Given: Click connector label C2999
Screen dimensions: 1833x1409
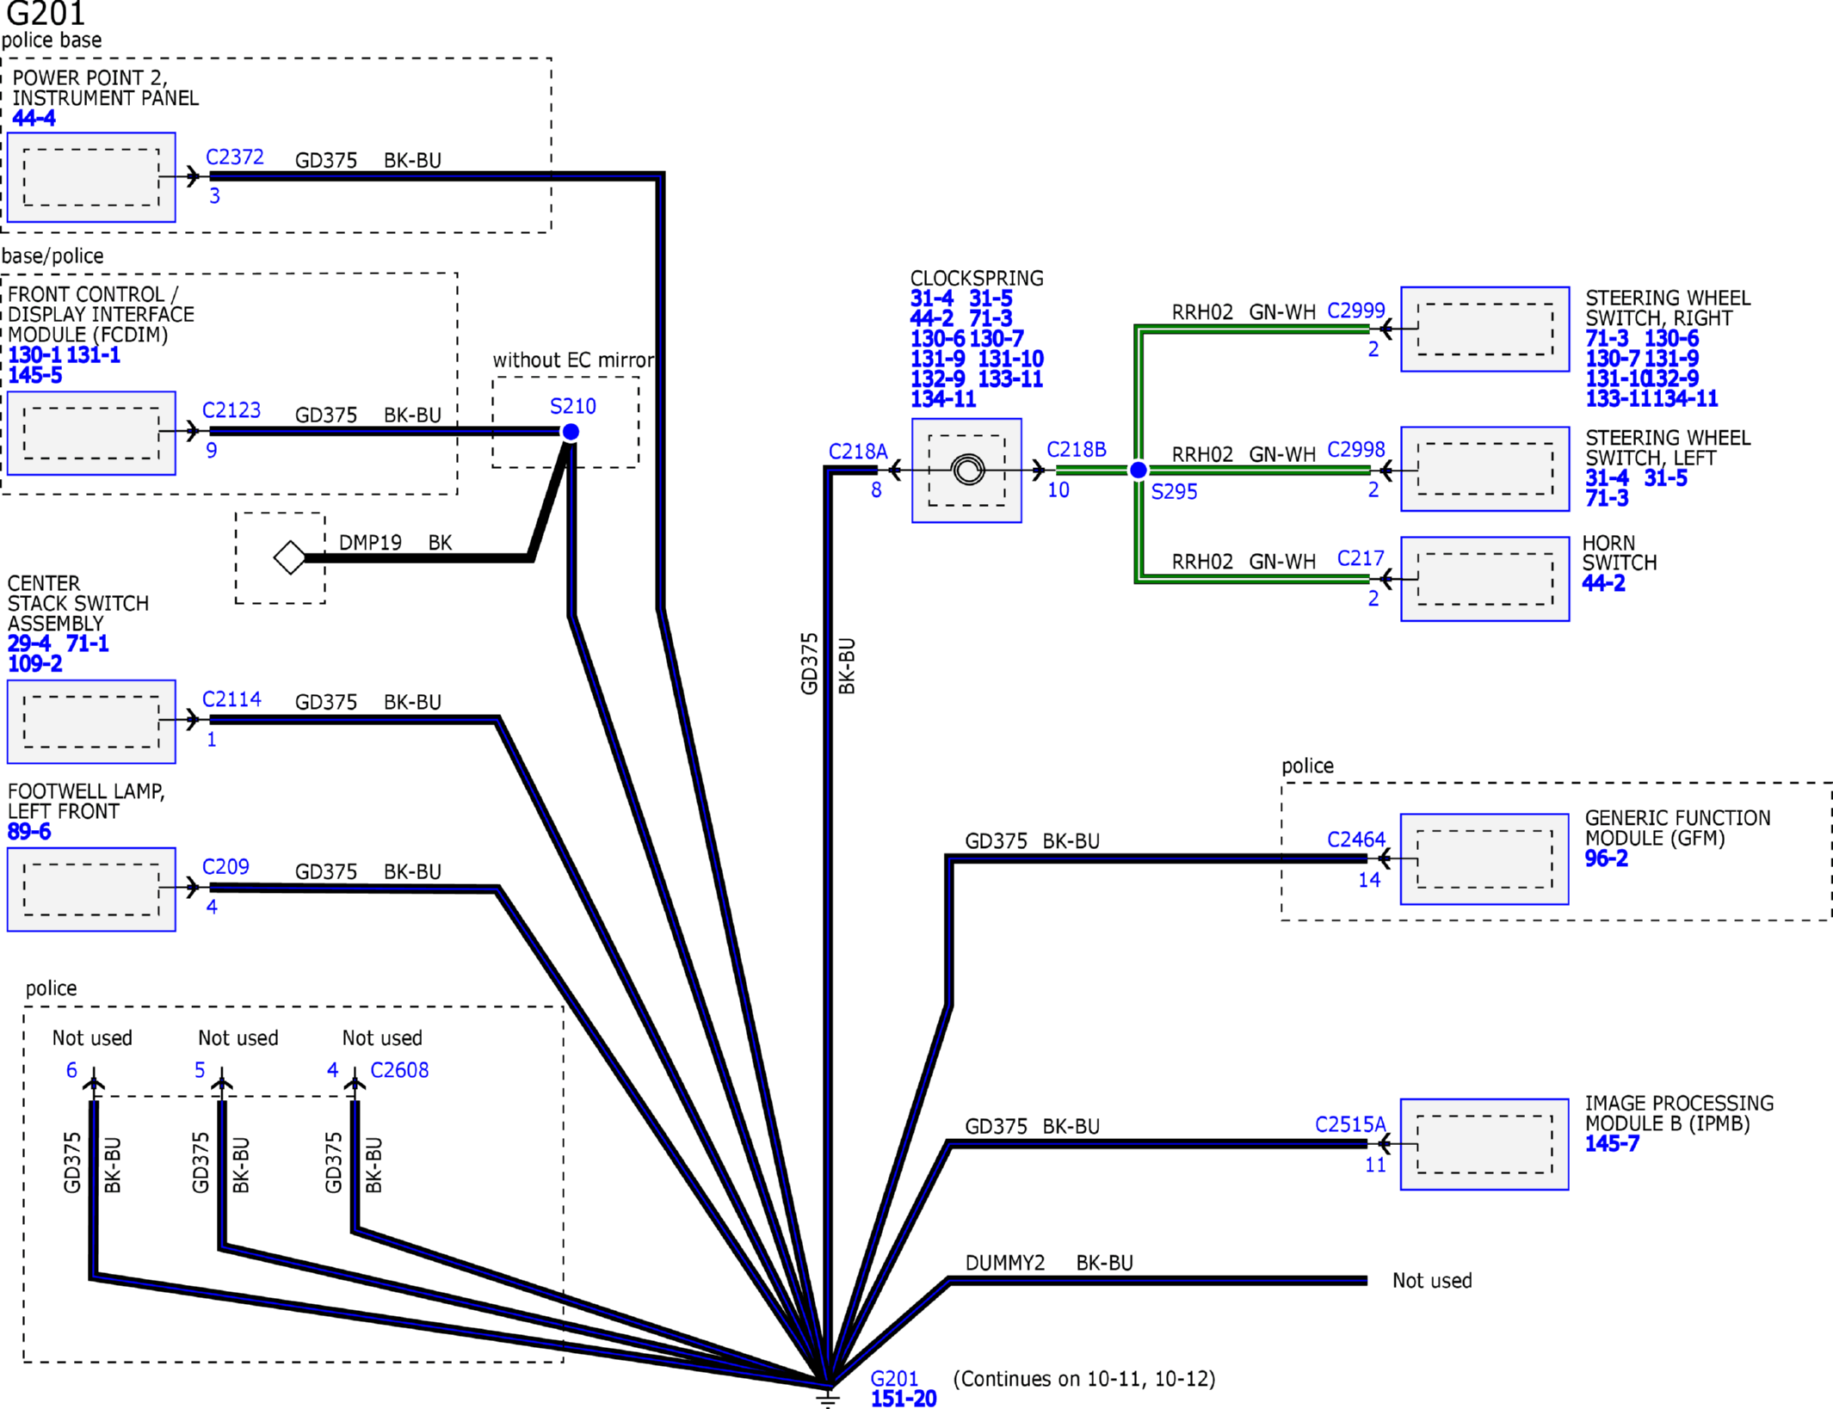Looking at the screenshot, I should (x=1355, y=311).
